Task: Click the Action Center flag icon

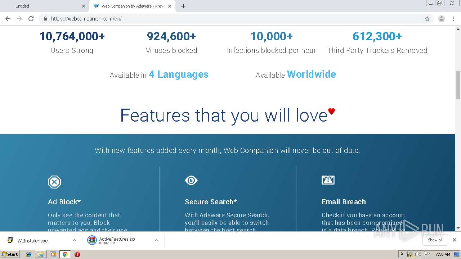Action: (x=427, y=254)
